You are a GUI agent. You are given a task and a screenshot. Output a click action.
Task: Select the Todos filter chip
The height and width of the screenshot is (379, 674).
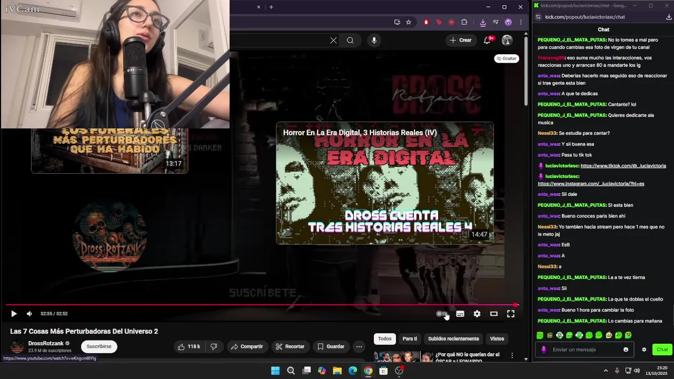point(384,339)
